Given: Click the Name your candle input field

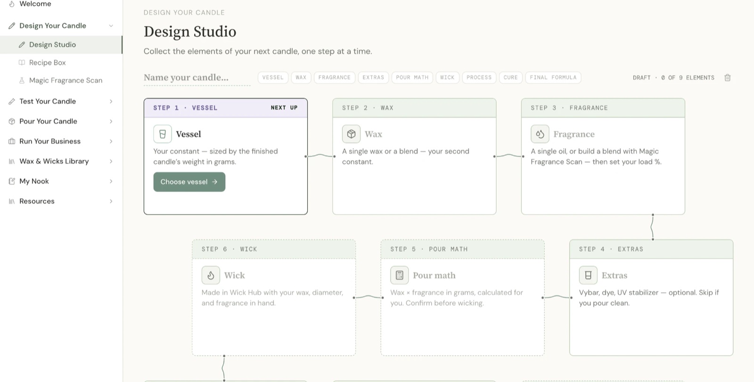Looking at the screenshot, I should (197, 78).
